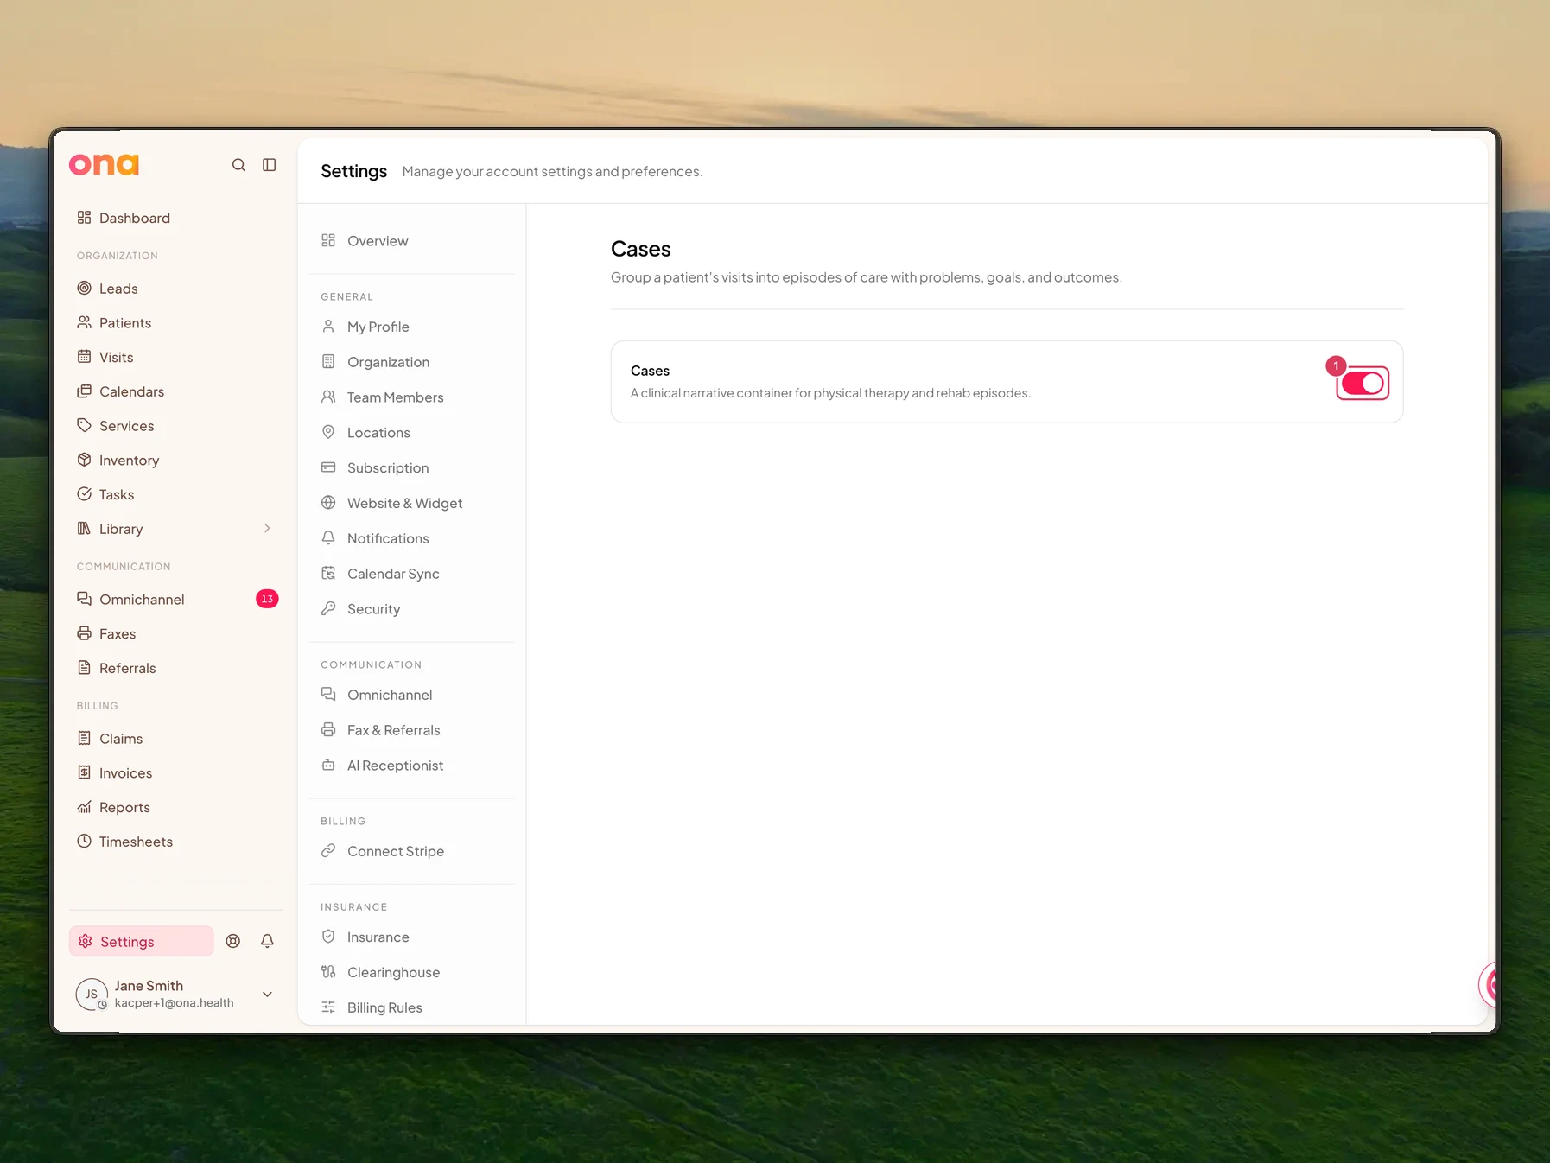The height and width of the screenshot is (1163, 1550).
Task: Click the Subscription card icon
Action: 328,467
